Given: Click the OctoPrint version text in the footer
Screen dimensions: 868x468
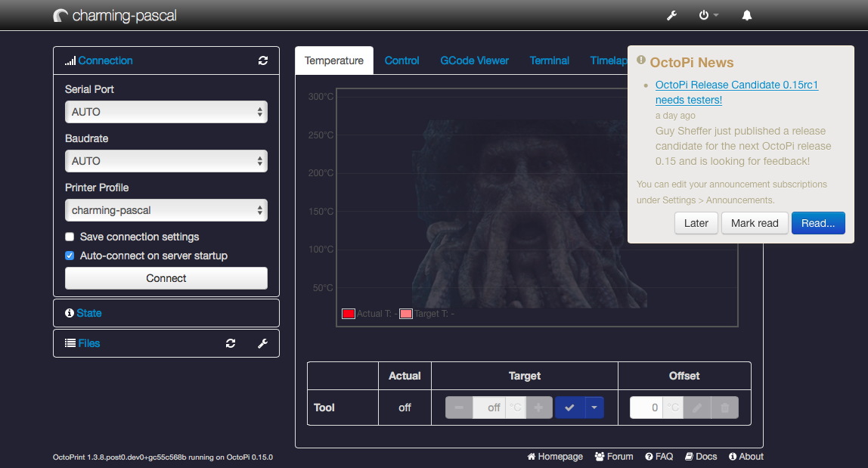Looking at the screenshot, I should pos(163,457).
